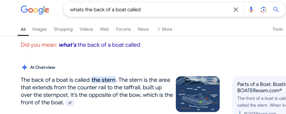Click the BOATERexam location pin icon
This screenshot has height=114, width=286.
click(240, 113)
